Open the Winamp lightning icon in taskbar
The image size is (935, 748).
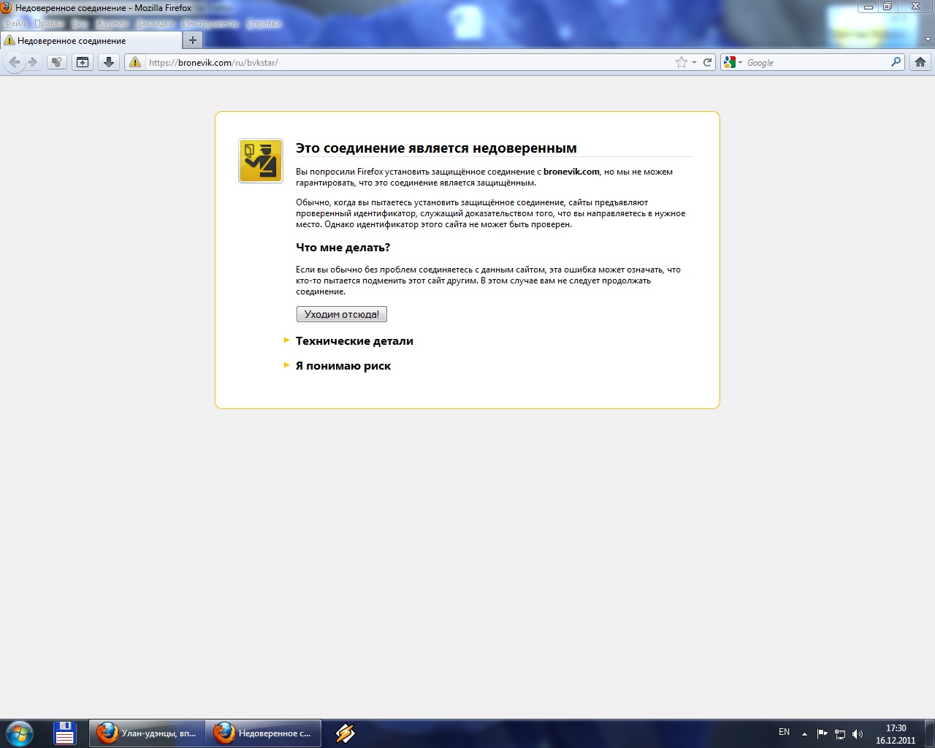pos(345,733)
